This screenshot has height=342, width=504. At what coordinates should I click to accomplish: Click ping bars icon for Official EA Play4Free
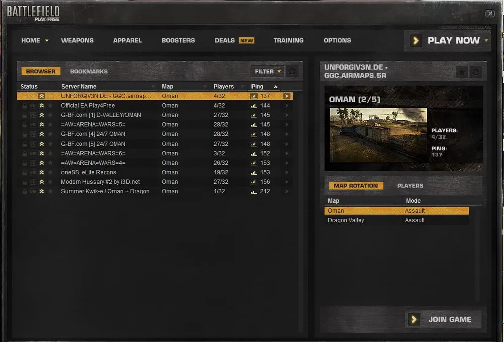[x=254, y=106]
